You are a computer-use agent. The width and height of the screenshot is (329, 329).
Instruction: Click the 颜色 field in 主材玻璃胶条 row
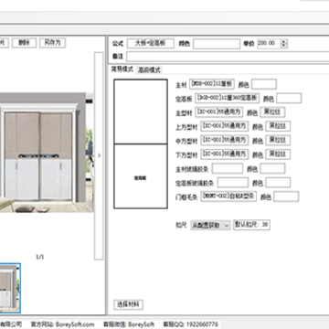272,168
